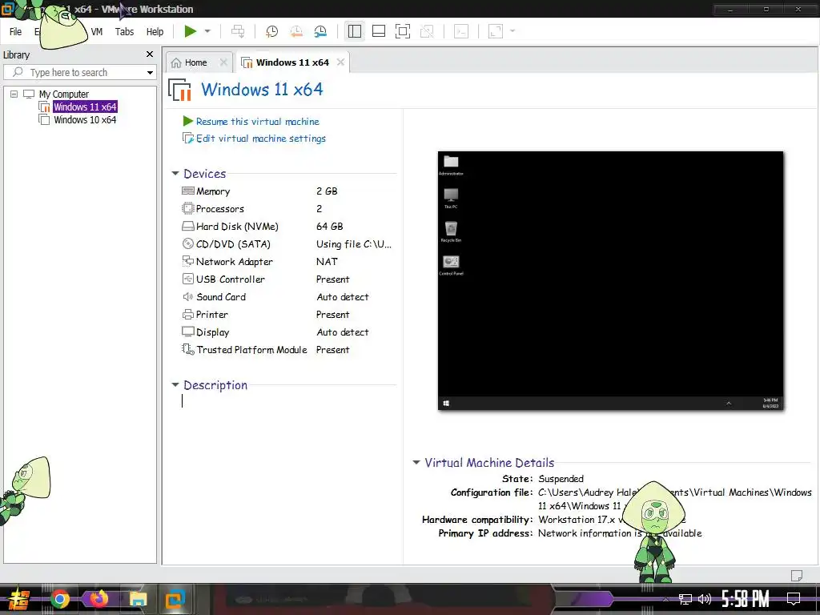Collapse the Devices section
The width and height of the screenshot is (820, 615).
pyautogui.click(x=175, y=173)
